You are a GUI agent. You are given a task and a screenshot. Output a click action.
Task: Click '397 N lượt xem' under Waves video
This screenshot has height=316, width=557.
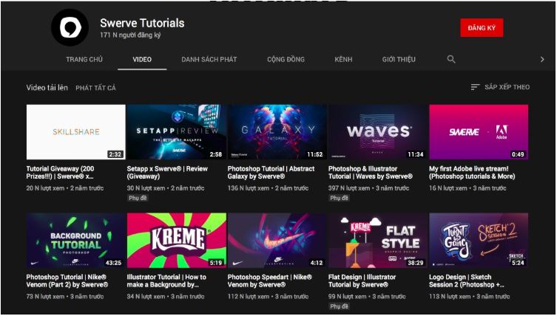(349, 188)
